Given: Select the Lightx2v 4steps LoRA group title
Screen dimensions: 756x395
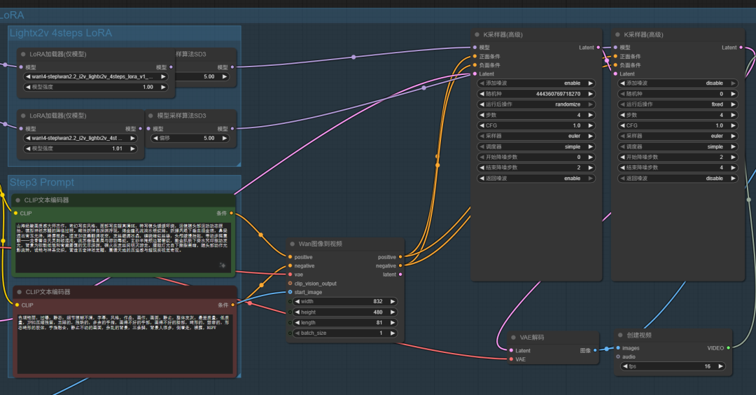Looking at the screenshot, I should point(61,33).
